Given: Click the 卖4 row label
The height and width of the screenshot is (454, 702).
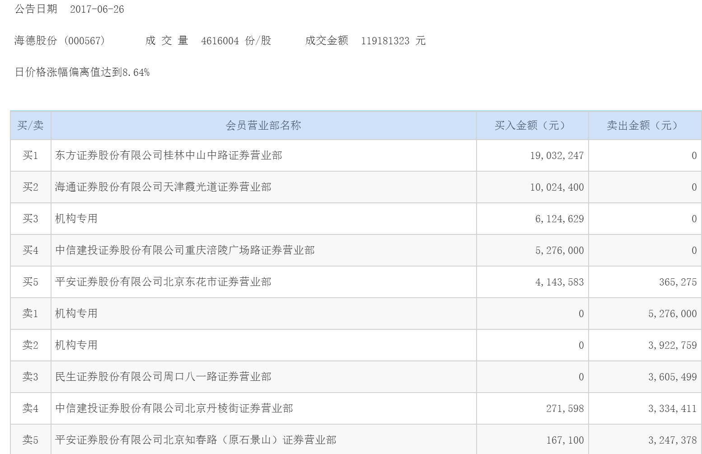Looking at the screenshot, I should tap(30, 408).
